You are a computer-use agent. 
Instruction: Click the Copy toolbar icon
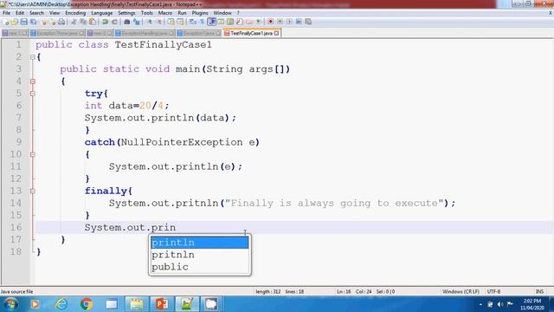point(83,22)
